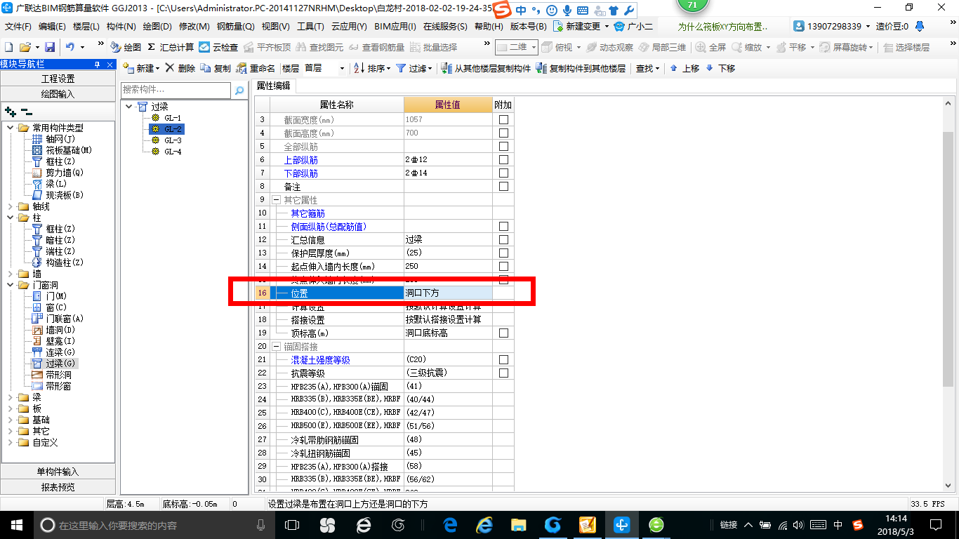The width and height of the screenshot is (959, 539).
Task: Click the undo arrow icon
Action: point(70,47)
